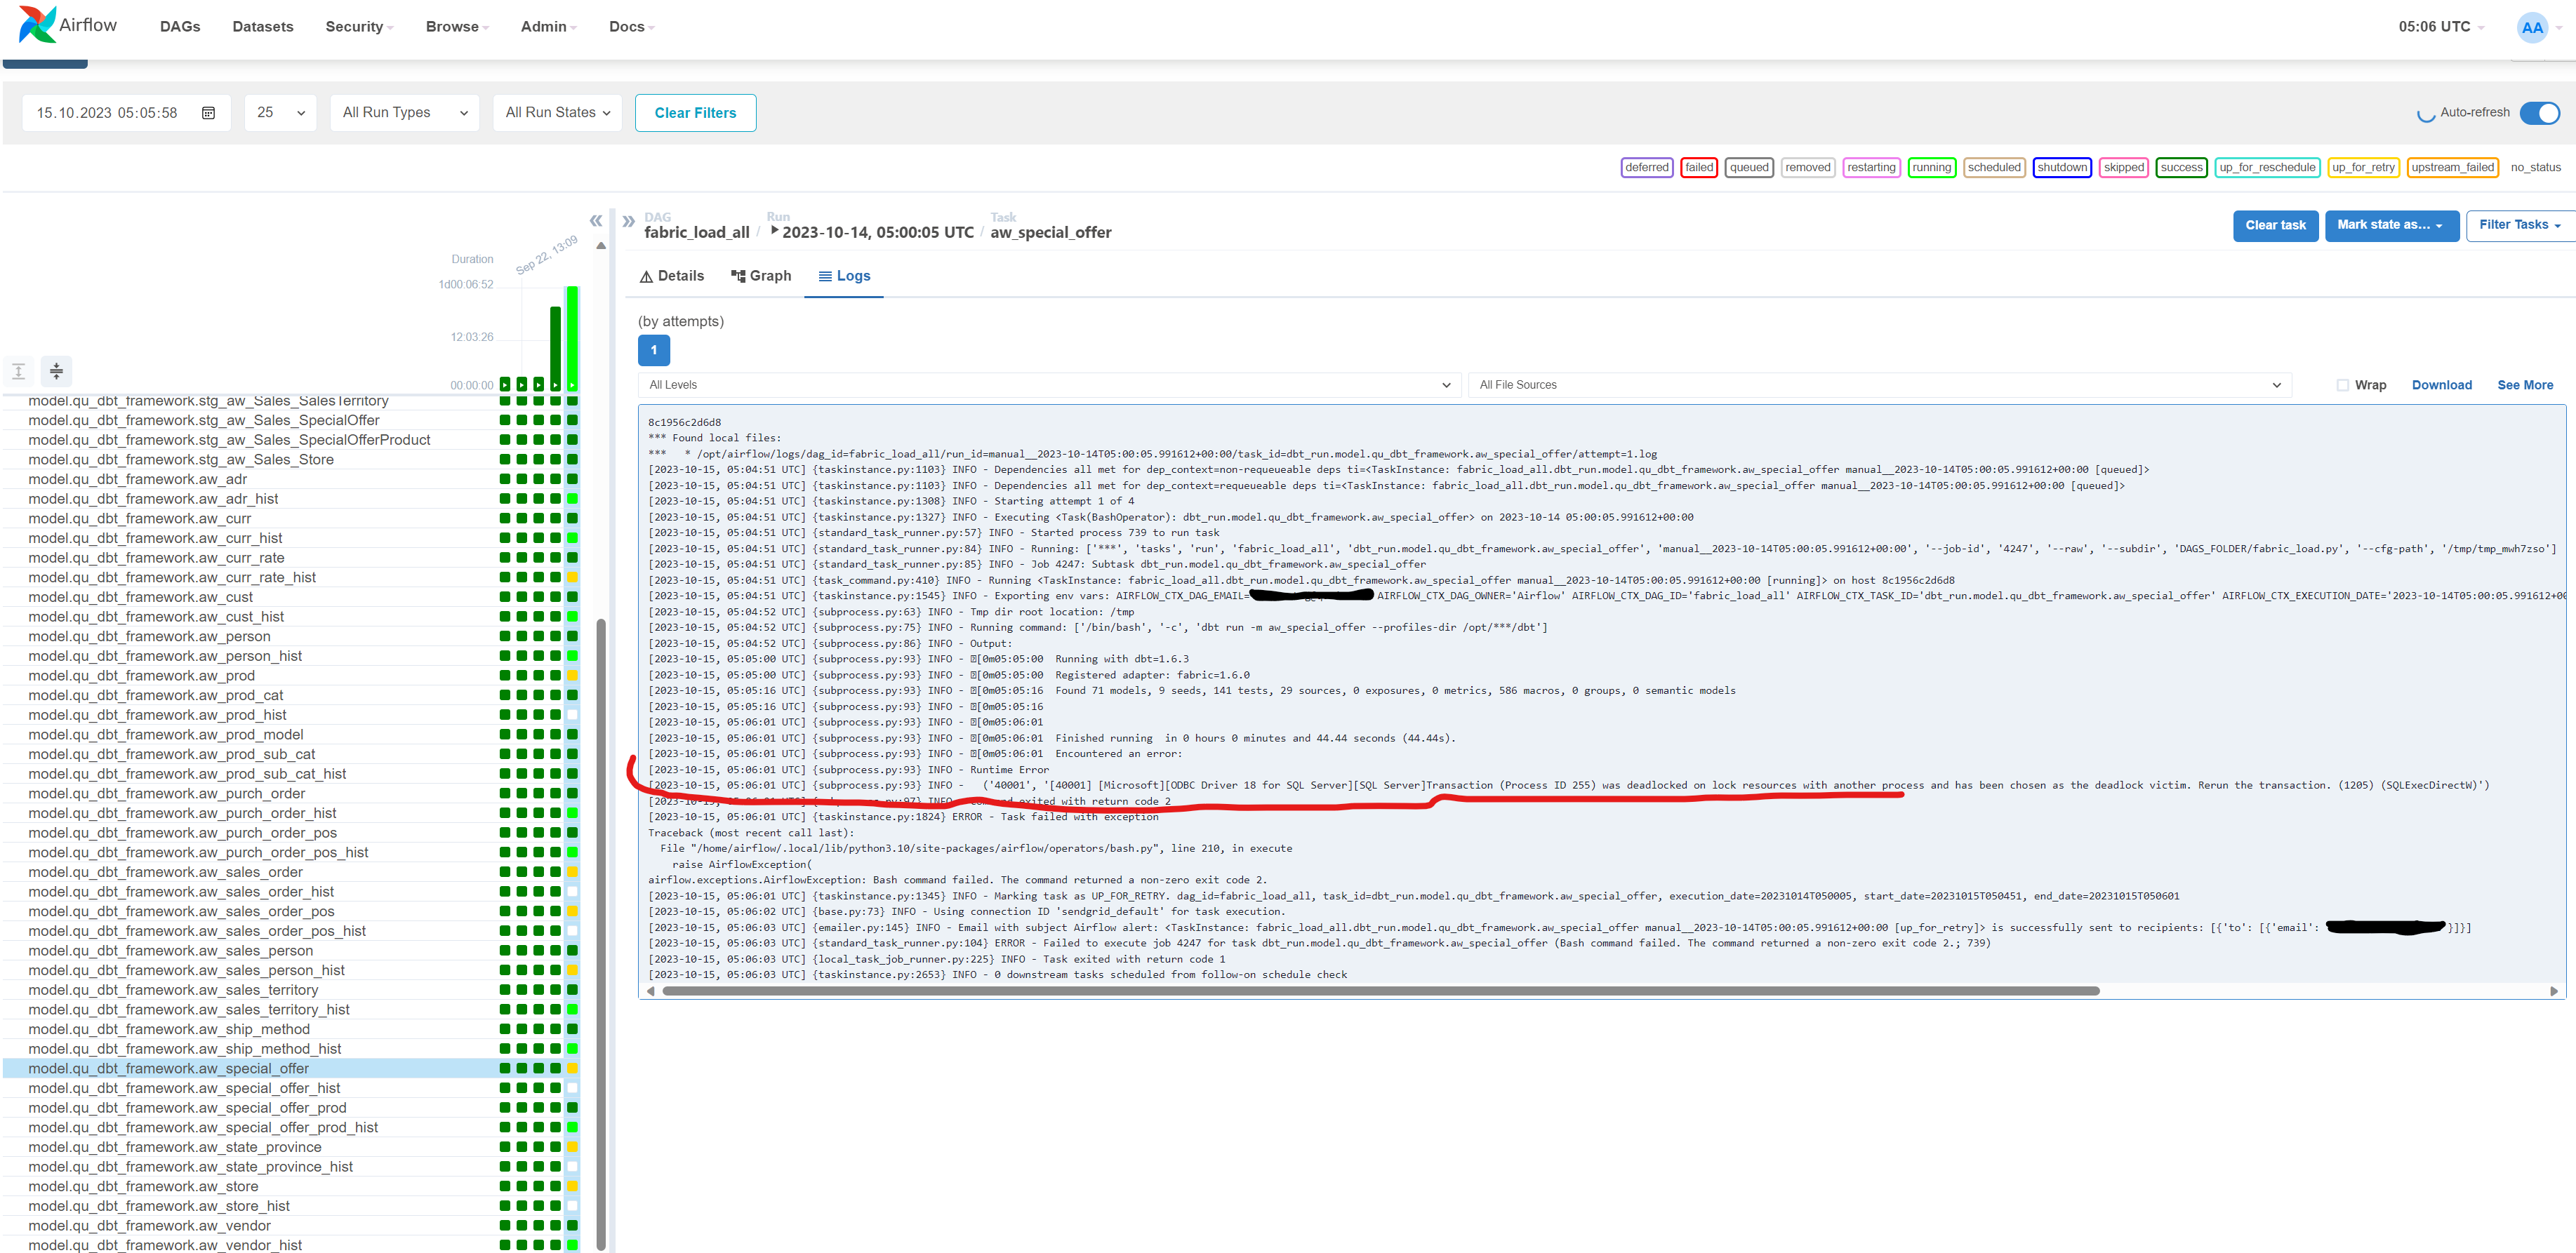Click the expand-rows icon above the task list
Viewport: 2576px width, 1253px height.
[18, 370]
